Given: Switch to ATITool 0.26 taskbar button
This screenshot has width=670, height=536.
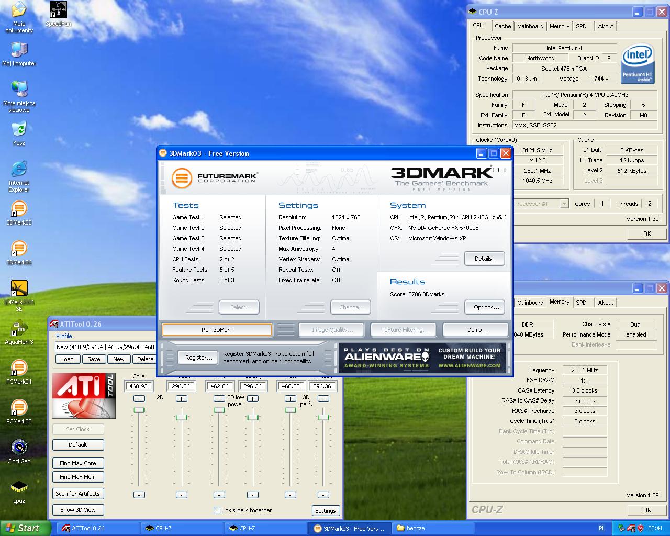Looking at the screenshot, I should pyautogui.click(x=97, y=528).
